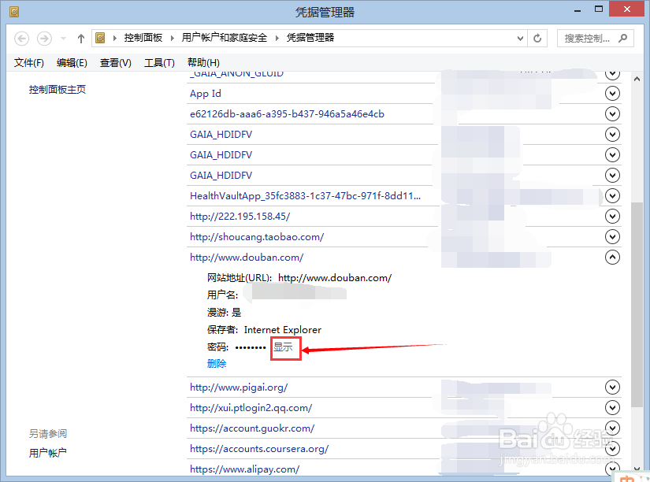
Task: Minimize the 凭据管理器 window
Action: coord(578,9)
